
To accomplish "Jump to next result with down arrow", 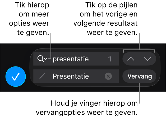I will point(147,59).
